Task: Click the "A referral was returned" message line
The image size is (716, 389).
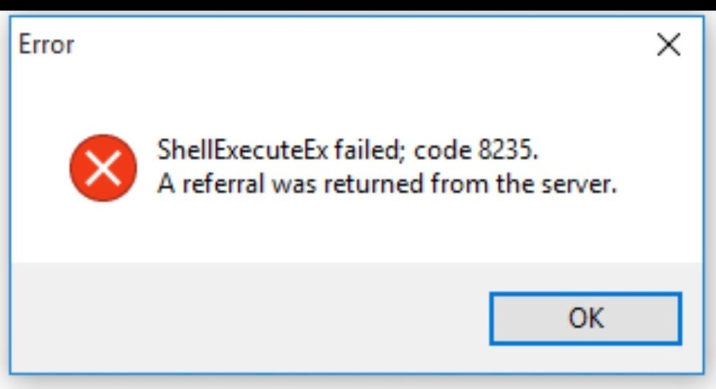Action: point(387,184)
